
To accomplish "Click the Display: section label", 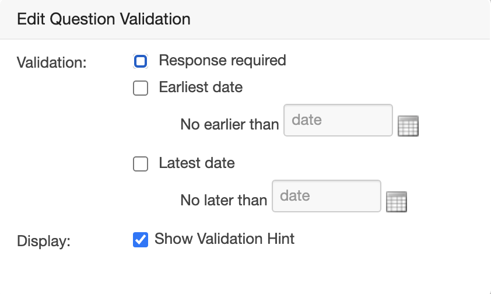I will click(44, 241).
